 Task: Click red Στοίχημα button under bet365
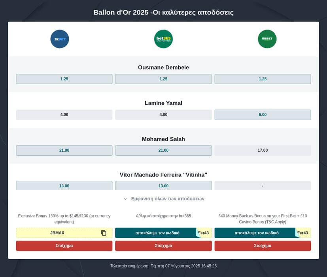pos(163,246)
